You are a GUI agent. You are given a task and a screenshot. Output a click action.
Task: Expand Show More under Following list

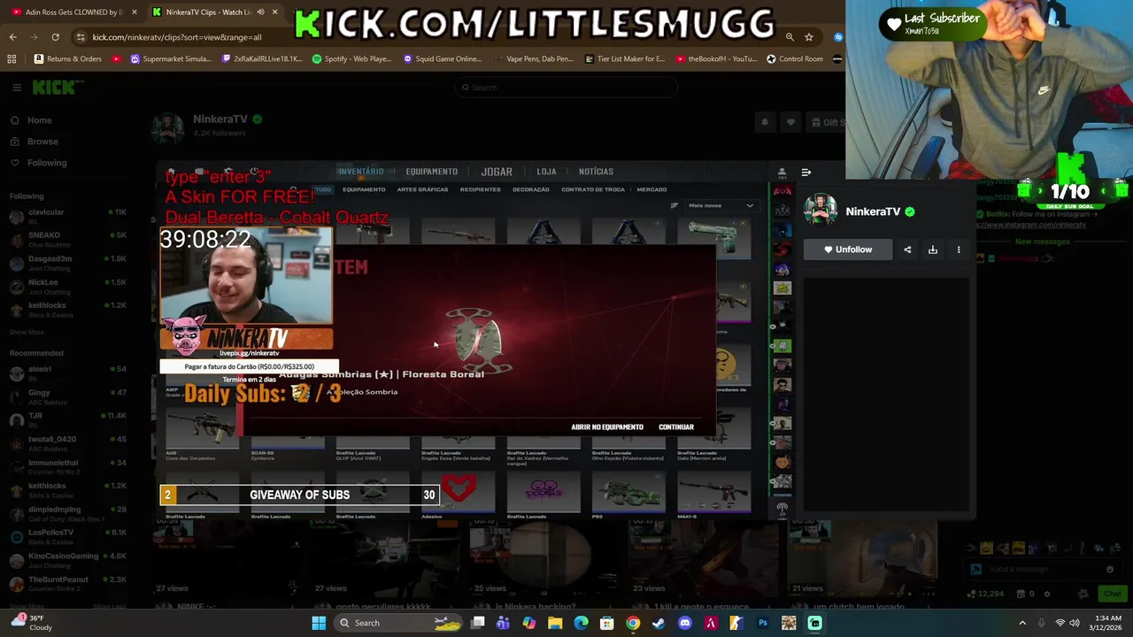(27, 332)
